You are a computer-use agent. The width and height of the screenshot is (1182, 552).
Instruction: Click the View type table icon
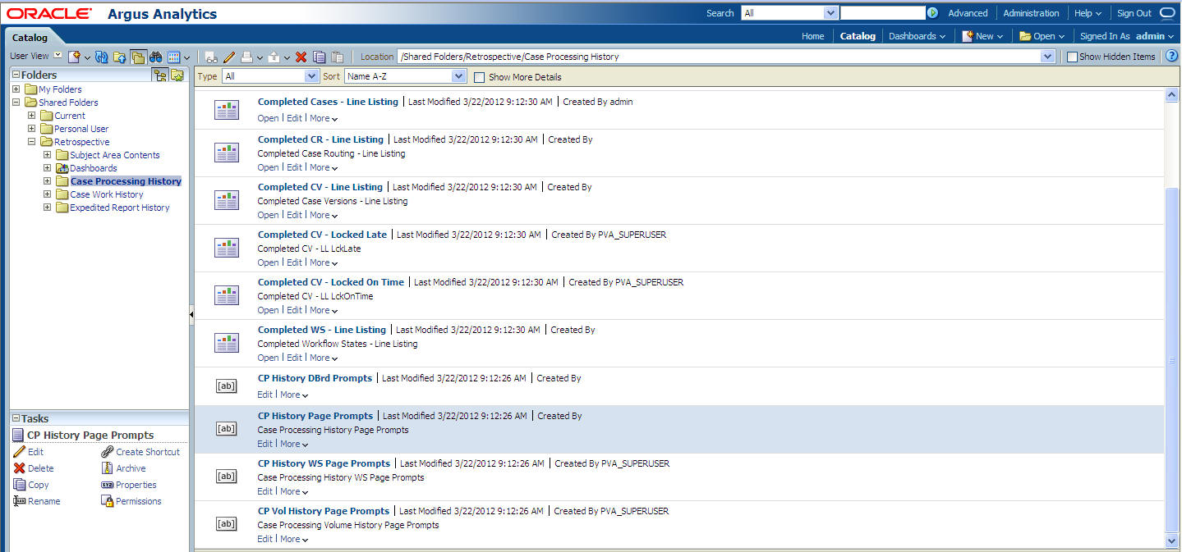(173, 57)
